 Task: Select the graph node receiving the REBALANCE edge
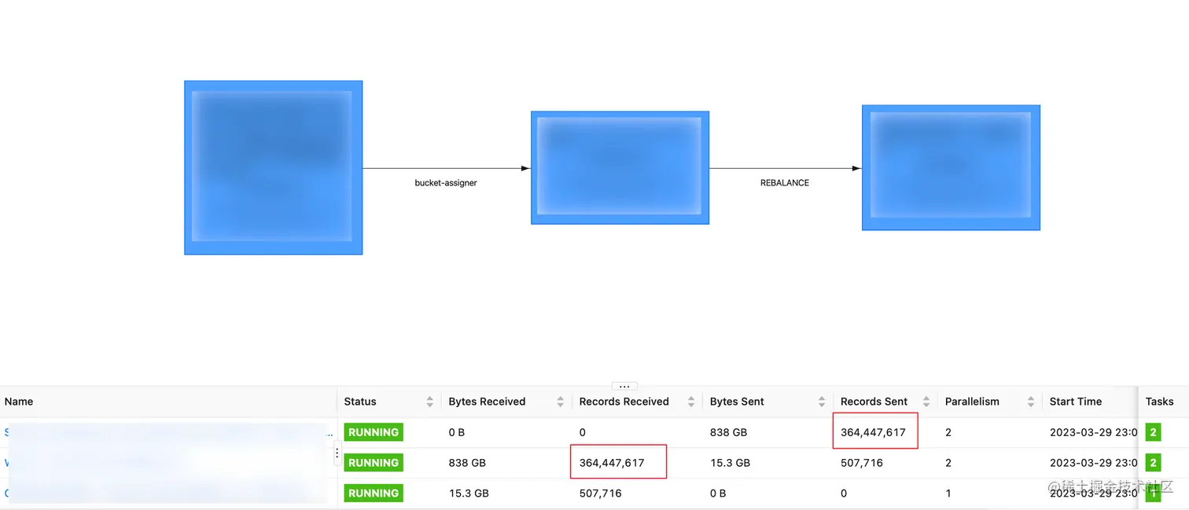[x=951, y=167]
